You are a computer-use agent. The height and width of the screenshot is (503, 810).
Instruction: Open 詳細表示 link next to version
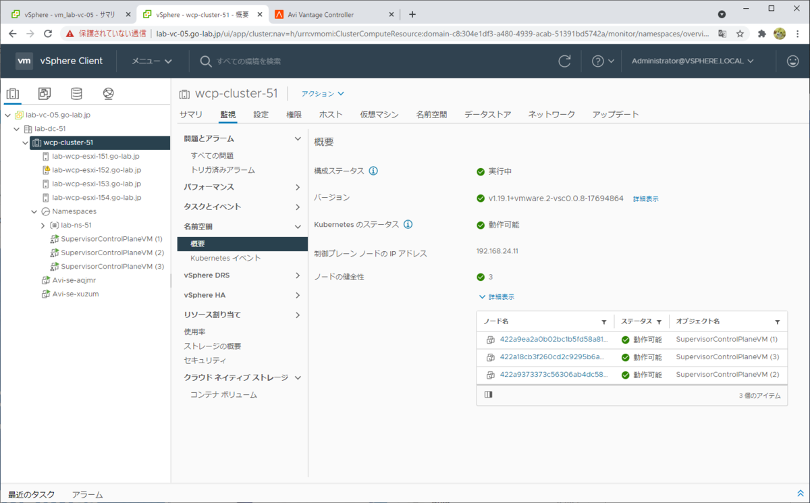(x=646, y=198)
